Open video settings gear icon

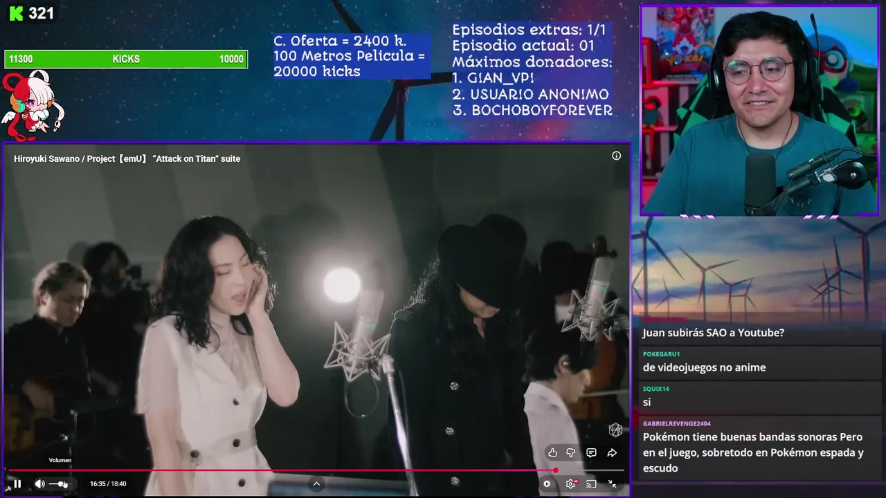coord(570,484)
